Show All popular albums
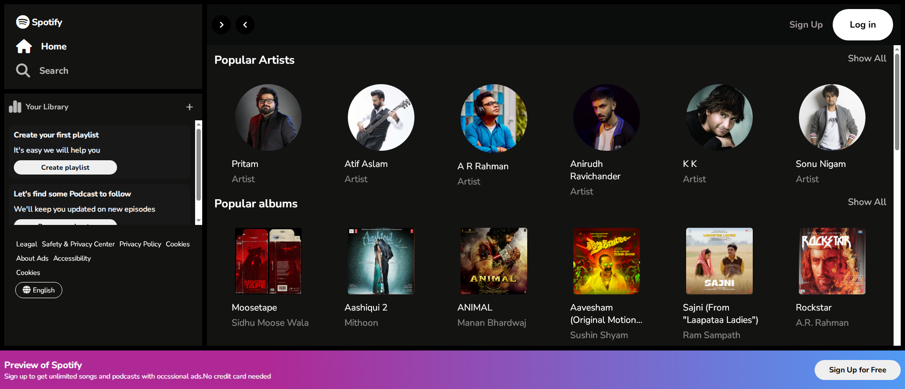 [x=867, y=202]
